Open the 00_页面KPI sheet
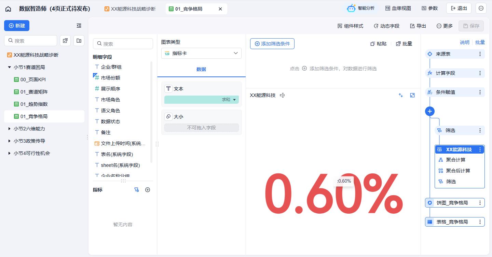 [x=33, y=80]
